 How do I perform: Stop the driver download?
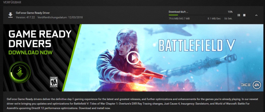244,15
